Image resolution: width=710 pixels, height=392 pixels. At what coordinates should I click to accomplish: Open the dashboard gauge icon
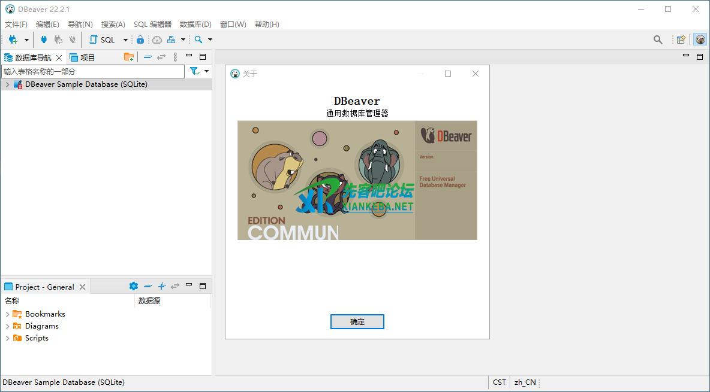[x=157, y=39]
